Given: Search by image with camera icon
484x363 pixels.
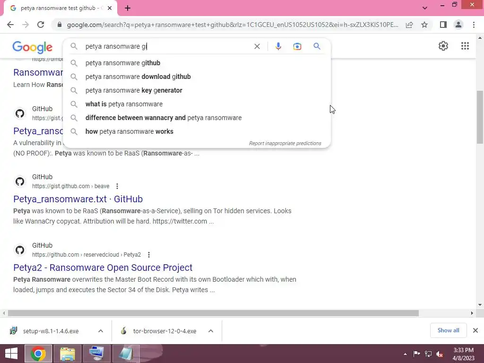Looking at the screenshot, I should (x=297, y=46).
